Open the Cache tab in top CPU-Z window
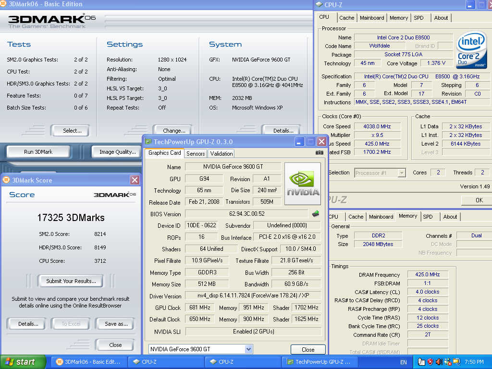Viewport: 492px width, 369px height. [x=346, y=18]
